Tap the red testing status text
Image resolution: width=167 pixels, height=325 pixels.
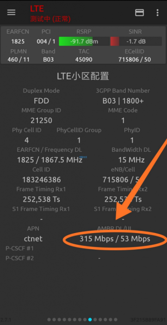[x=50, y=19]
